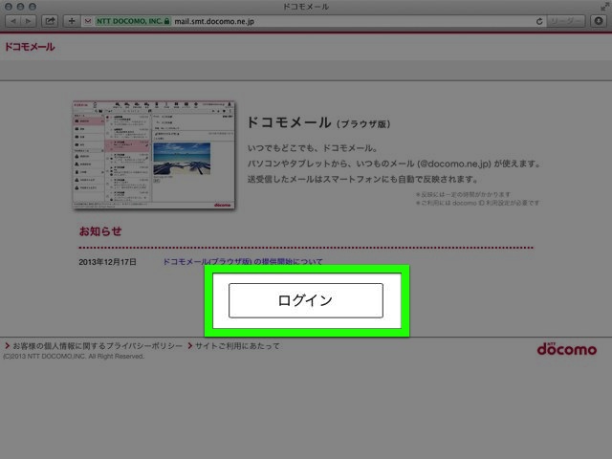Viewport: 612px width, 459px height.
Task: Open ドコモメール(ブラウザ版)の提供開始について link
Action: click(242, 261)
